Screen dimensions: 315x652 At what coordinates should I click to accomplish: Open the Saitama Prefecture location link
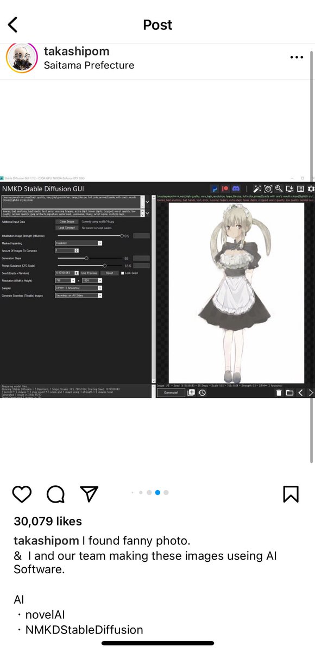click(x=89, y=65)
